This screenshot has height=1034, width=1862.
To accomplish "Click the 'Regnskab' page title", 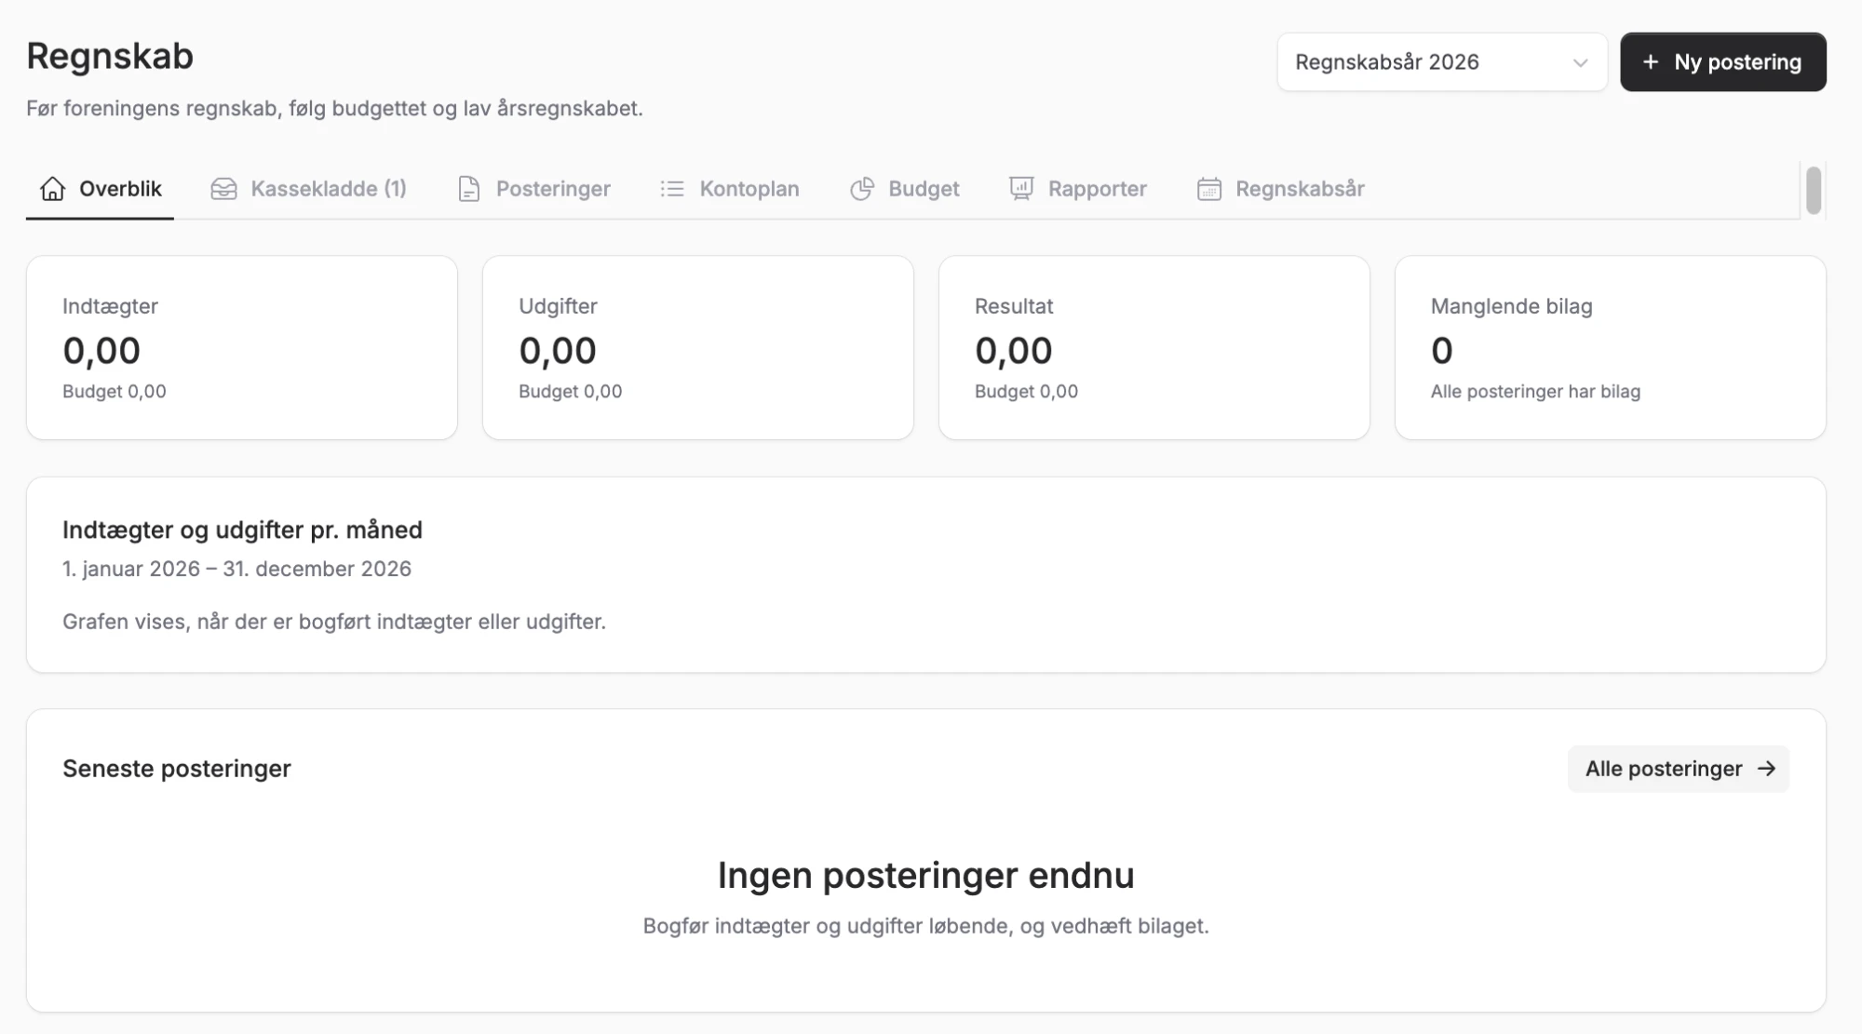I will pos(110,56).
